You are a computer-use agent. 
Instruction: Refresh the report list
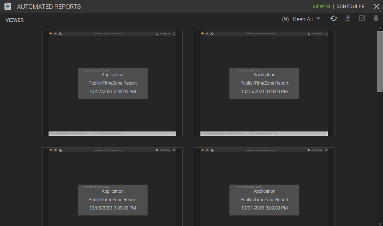(x=334, y=18)
